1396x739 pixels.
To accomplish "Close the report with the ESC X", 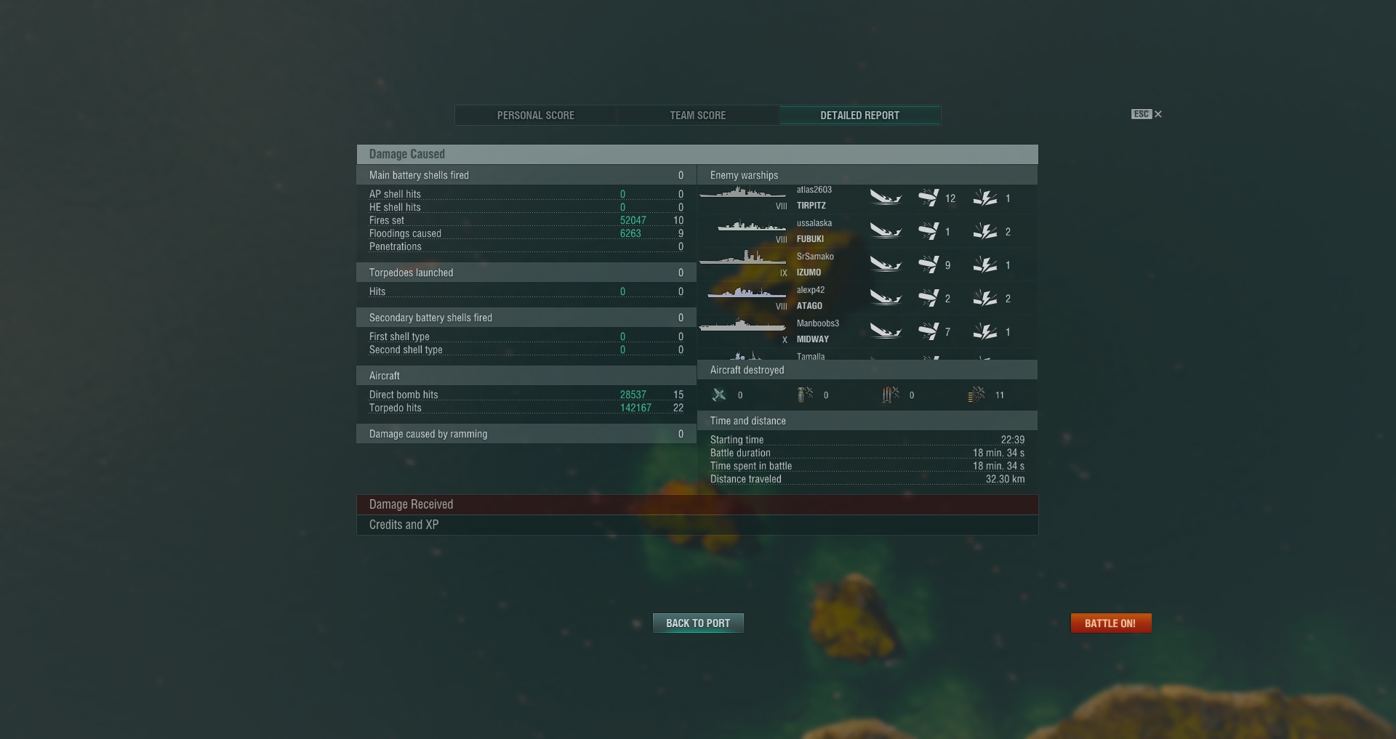I will pos(1158,114).
